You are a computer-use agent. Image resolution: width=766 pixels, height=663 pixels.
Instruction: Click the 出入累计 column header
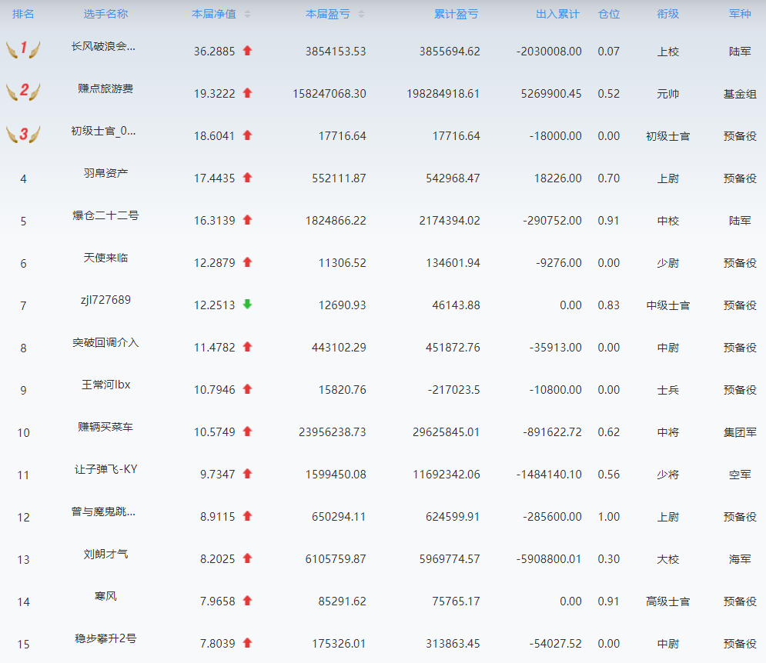558,14
